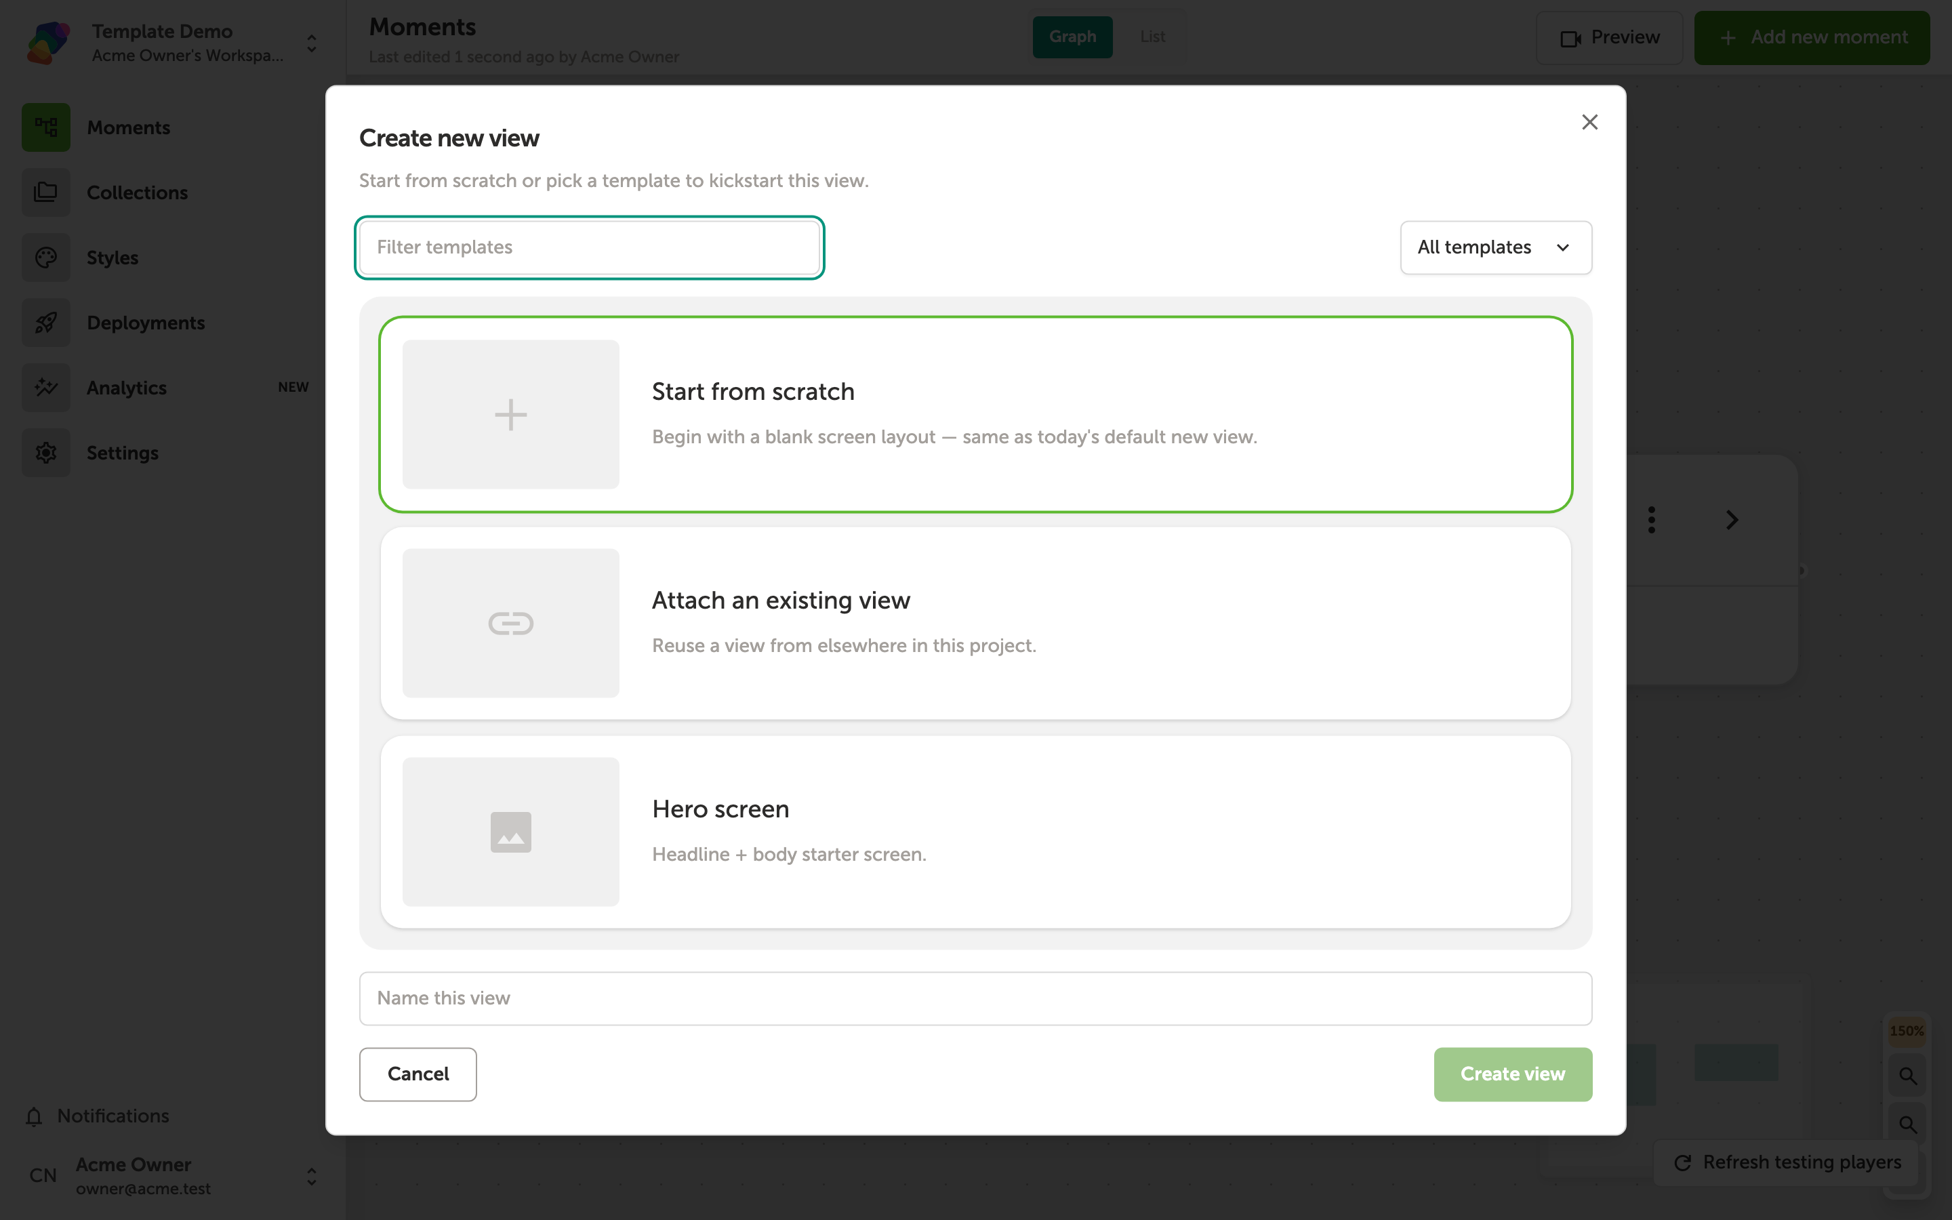Open Notifications bell icon
Screen dimensions: 1952x1220
tap(34, 1116)
